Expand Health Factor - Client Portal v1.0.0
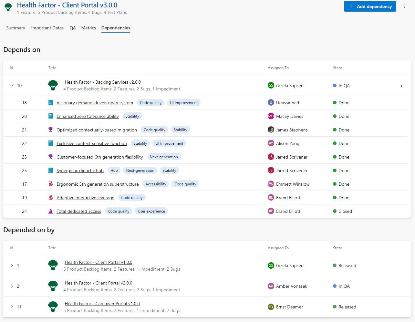The image size is (415, 322). point(12,265)
